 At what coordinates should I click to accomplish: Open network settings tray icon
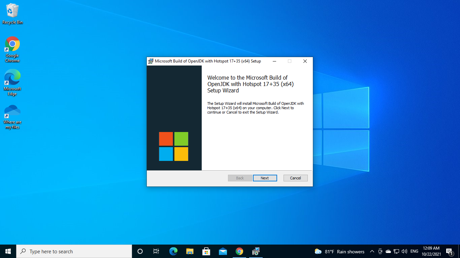pos(396,251)
